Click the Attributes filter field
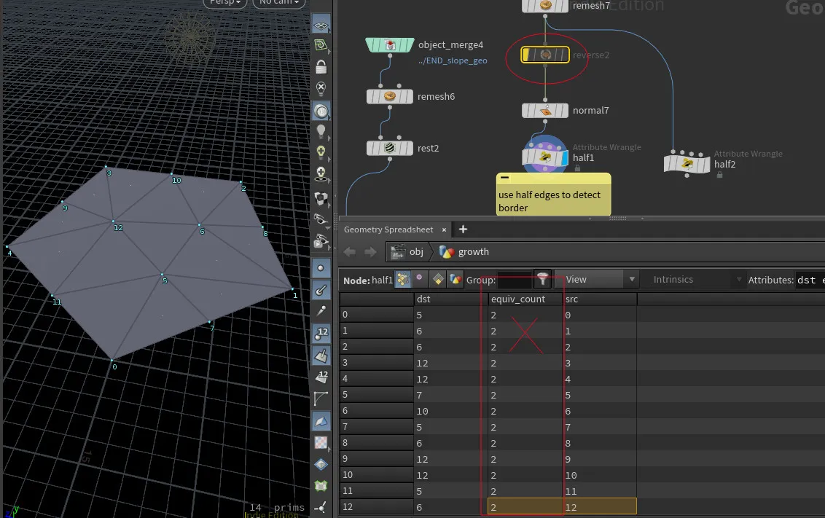The image size is (825, 518). click(x=810, y=280)
